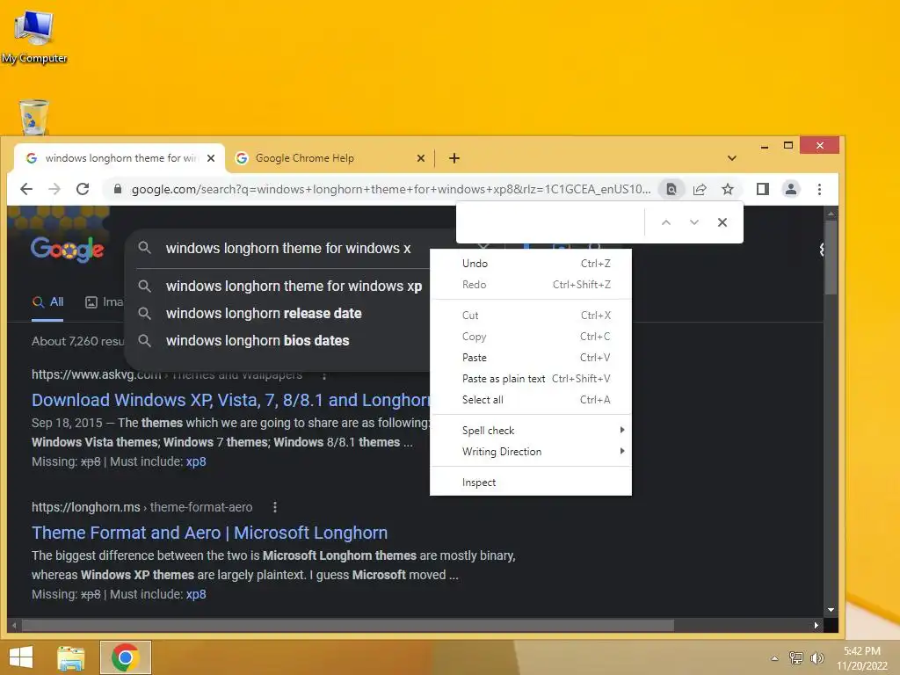Open the tab search dropdown chevron
900x675 pixels.
pos(732,158)
